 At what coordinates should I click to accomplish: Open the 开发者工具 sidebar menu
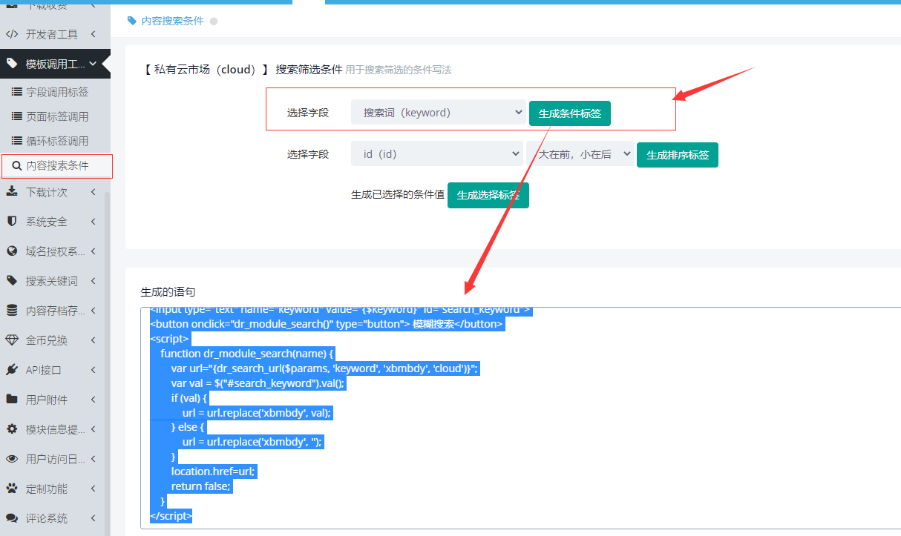point(55,34)
